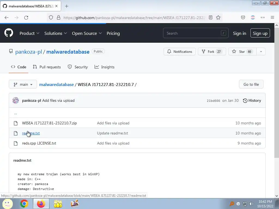Switch to the Code tab
Screen dimensions: 279x209
pos(19,67)
